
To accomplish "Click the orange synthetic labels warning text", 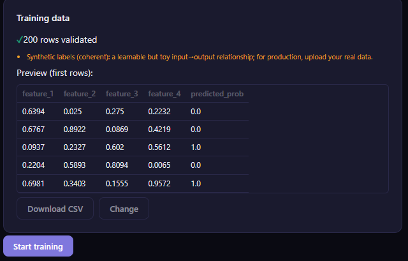I will [200, 57].
